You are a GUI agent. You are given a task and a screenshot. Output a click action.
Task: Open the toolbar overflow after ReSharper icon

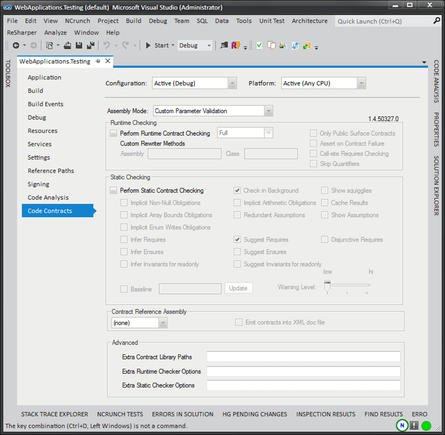click(x=245, y=48)
